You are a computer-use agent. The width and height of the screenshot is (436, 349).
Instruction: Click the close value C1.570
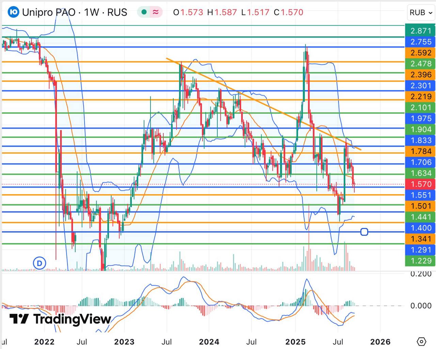point(289,12)
